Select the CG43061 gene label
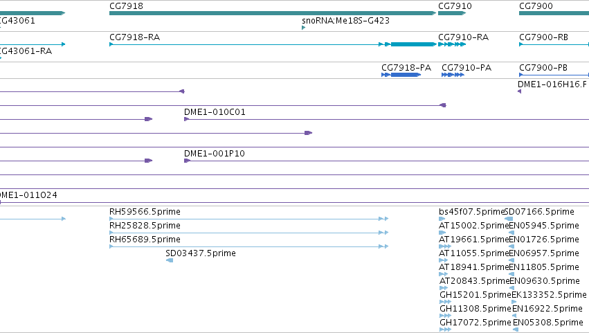Screen dimensions: 589x333 (17, 21)
